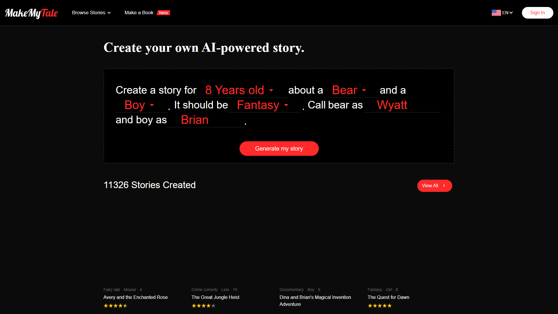Click Generate my story button

(x=279, y=149)
